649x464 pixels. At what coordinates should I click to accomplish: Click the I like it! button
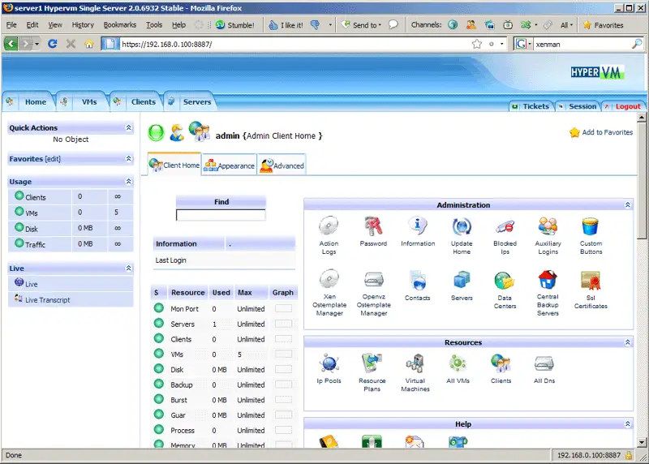pyautogui.click(x=286, y=25)
